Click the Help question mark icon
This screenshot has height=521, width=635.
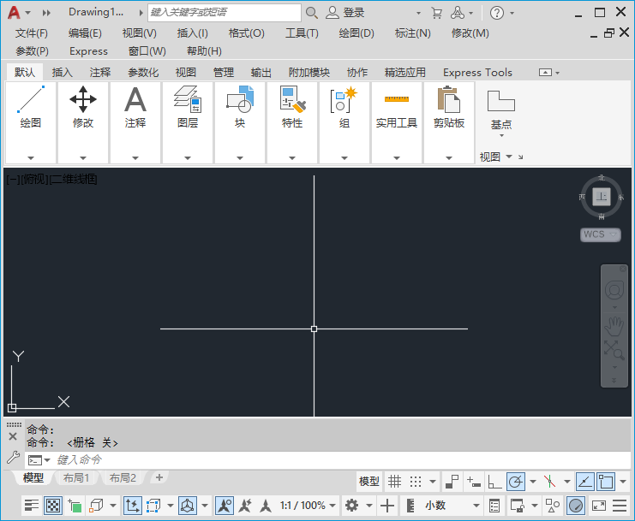point(497,13)
